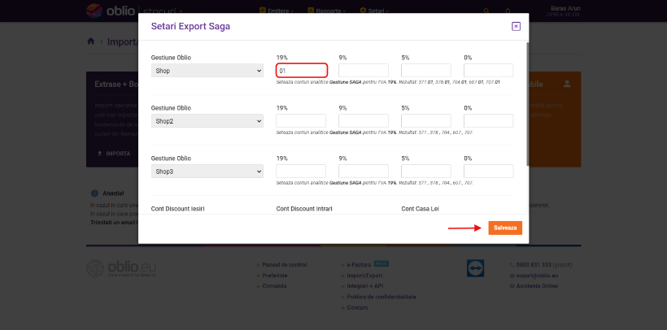The width and height of the screenshot is (667, 330).
Task: Open the Comanda footer link
Action: coord(274,286)
